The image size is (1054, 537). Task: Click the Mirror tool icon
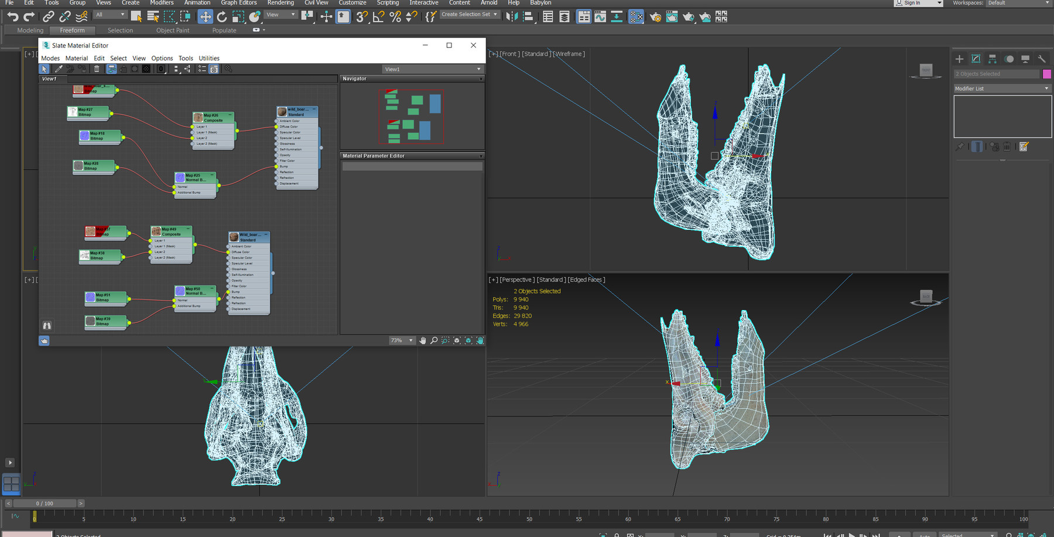[511, 17]
